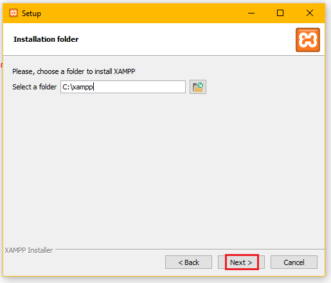Close the Setup window

310,13
